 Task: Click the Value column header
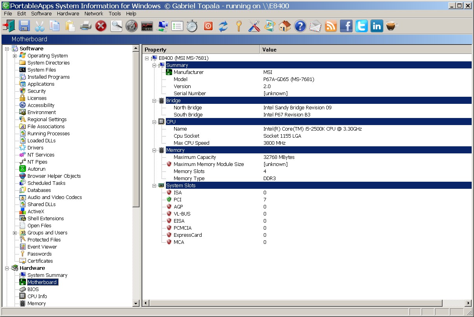[366, 50]
